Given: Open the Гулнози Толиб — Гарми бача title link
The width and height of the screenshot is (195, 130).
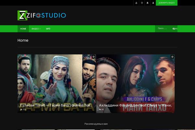Looking at the screenshot, I should 56,105.
